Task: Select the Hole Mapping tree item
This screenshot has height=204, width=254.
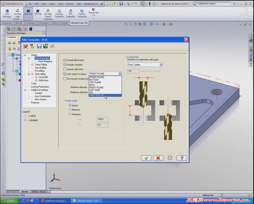Action: tap(45, 62)
